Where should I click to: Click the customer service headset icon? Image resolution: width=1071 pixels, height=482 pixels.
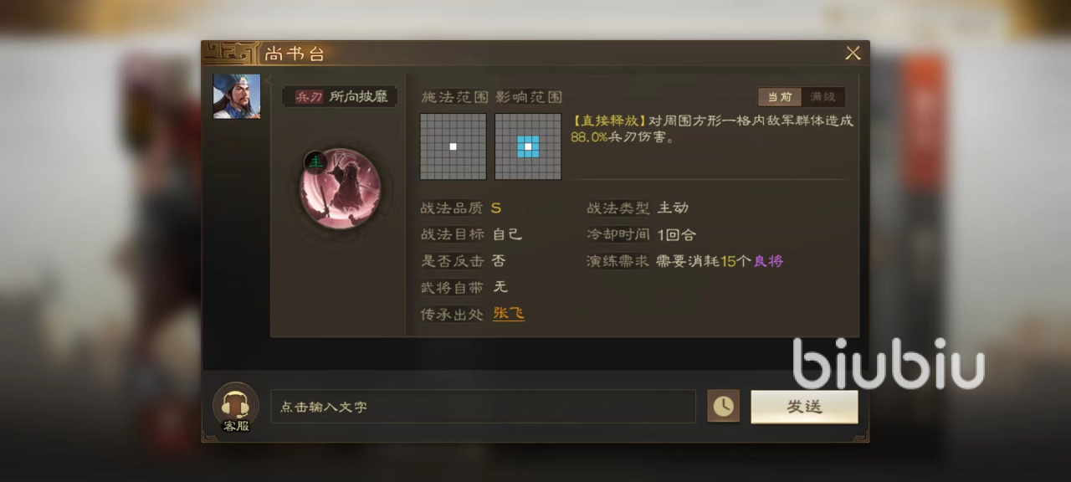235,406
